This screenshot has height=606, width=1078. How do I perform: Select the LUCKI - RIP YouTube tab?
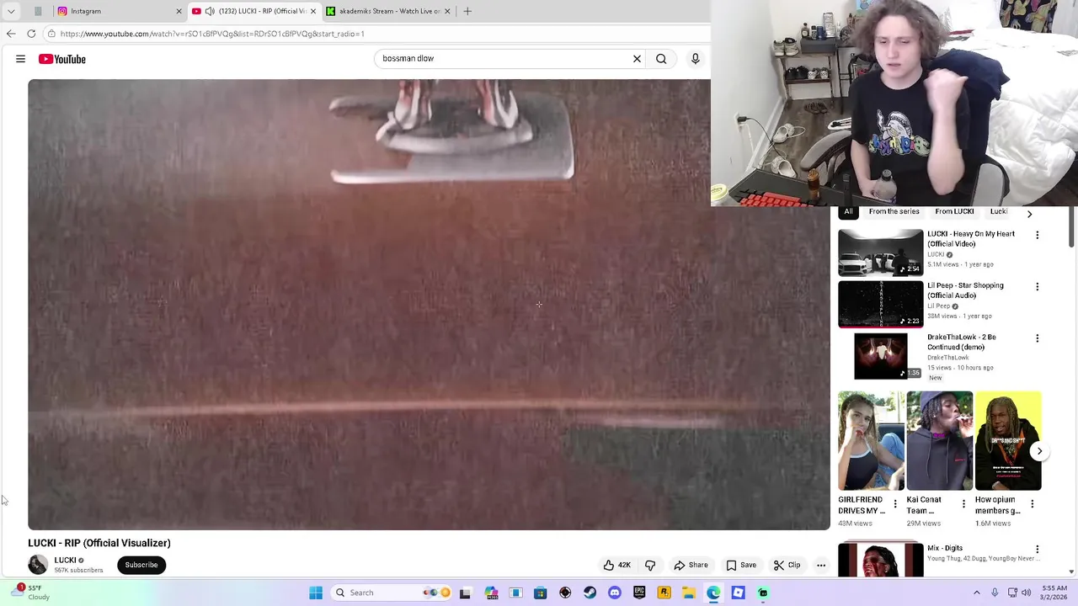(253, 11)
